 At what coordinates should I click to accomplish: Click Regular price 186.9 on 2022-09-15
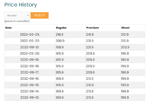click(x=60, y=85)
